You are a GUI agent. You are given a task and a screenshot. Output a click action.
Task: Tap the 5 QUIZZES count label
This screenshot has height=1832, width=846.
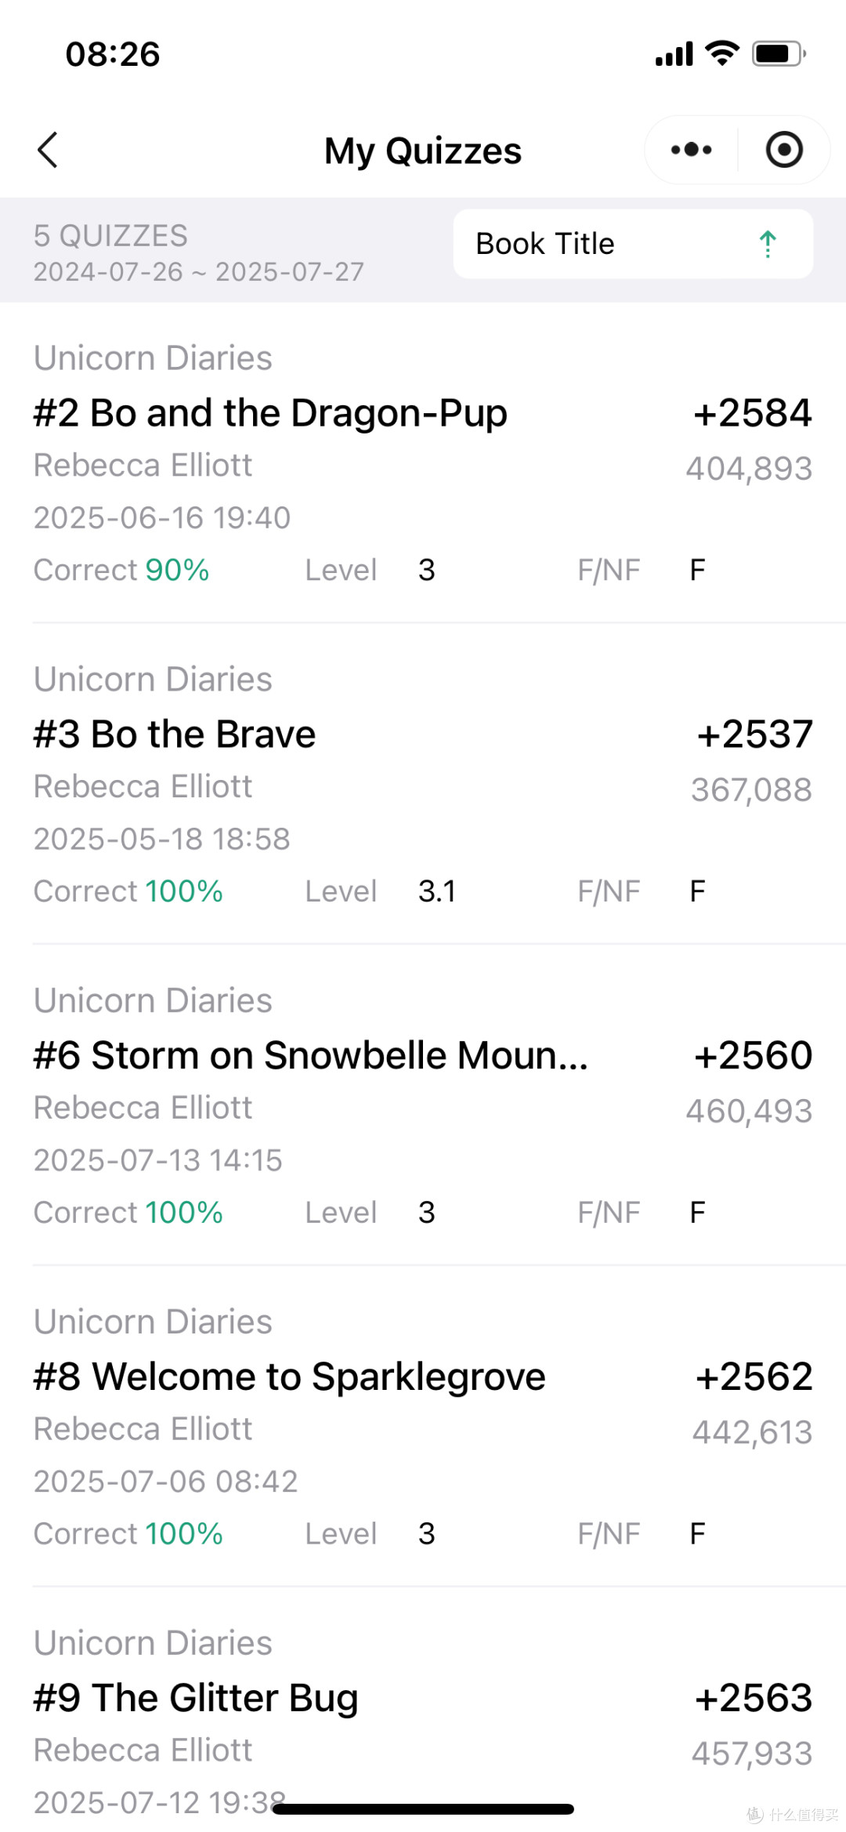click(110, 236)
